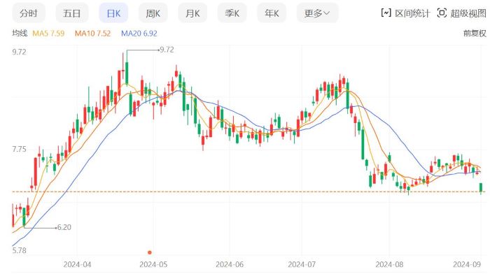
Task: Click the 均线 moving average label
Action: [20, 33]
